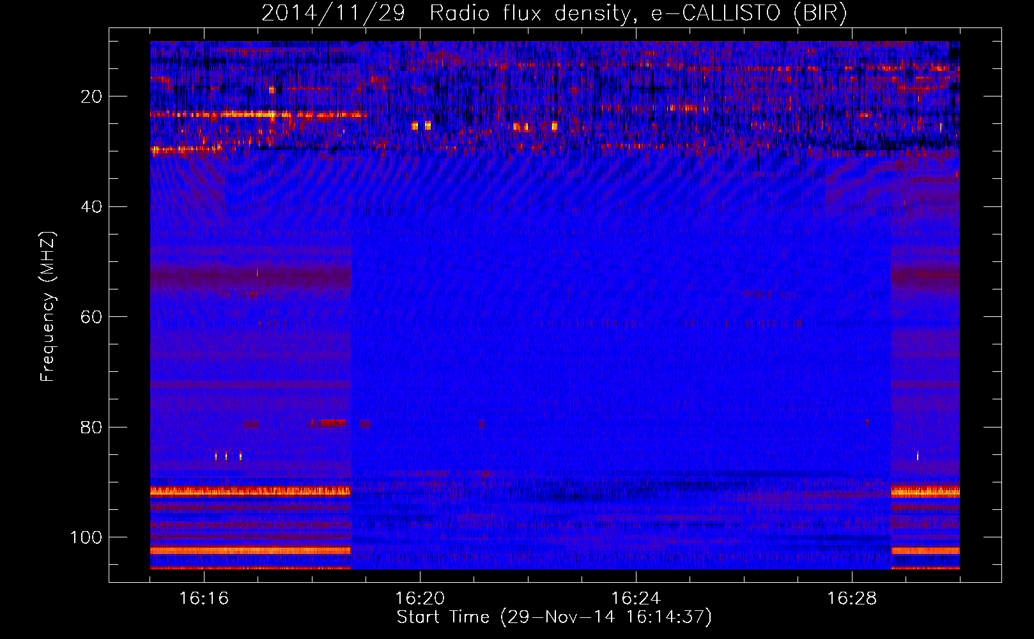This screenshot has width=1034, height=639.
Task: Click the "16:20" time tick label
Action: [x=420, y=599]
